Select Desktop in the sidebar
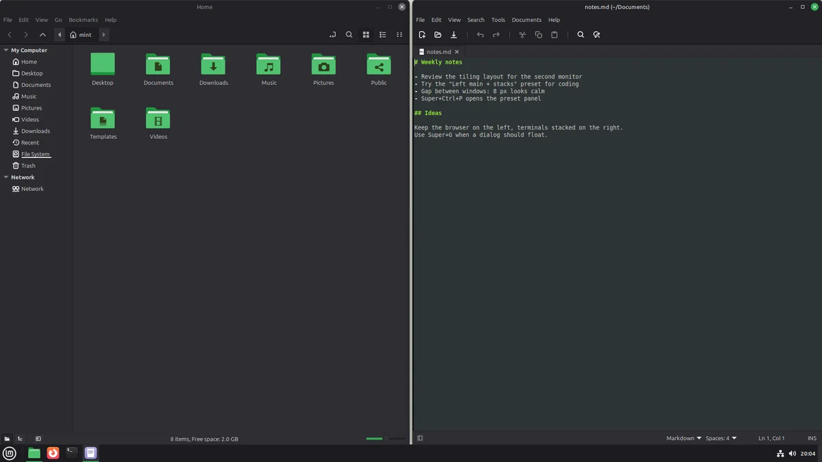 (x=36, y=73)
